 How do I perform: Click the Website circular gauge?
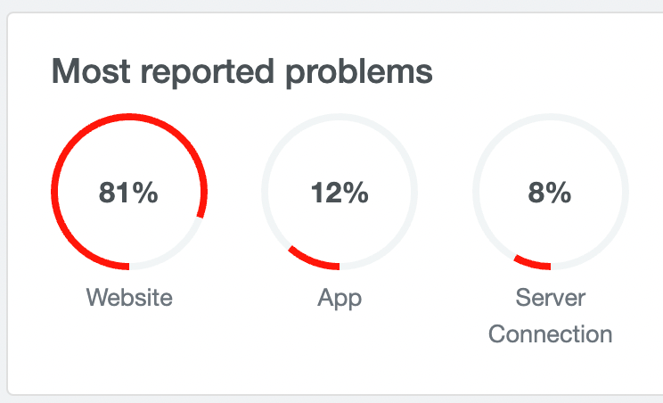pyautogui.click(x=129, y=192)
